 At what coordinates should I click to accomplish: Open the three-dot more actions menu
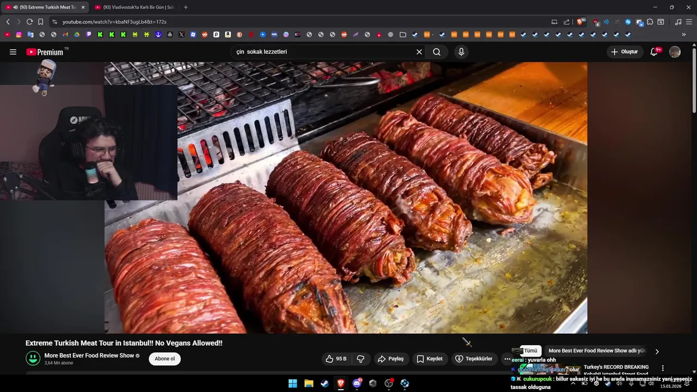[507, 359]
